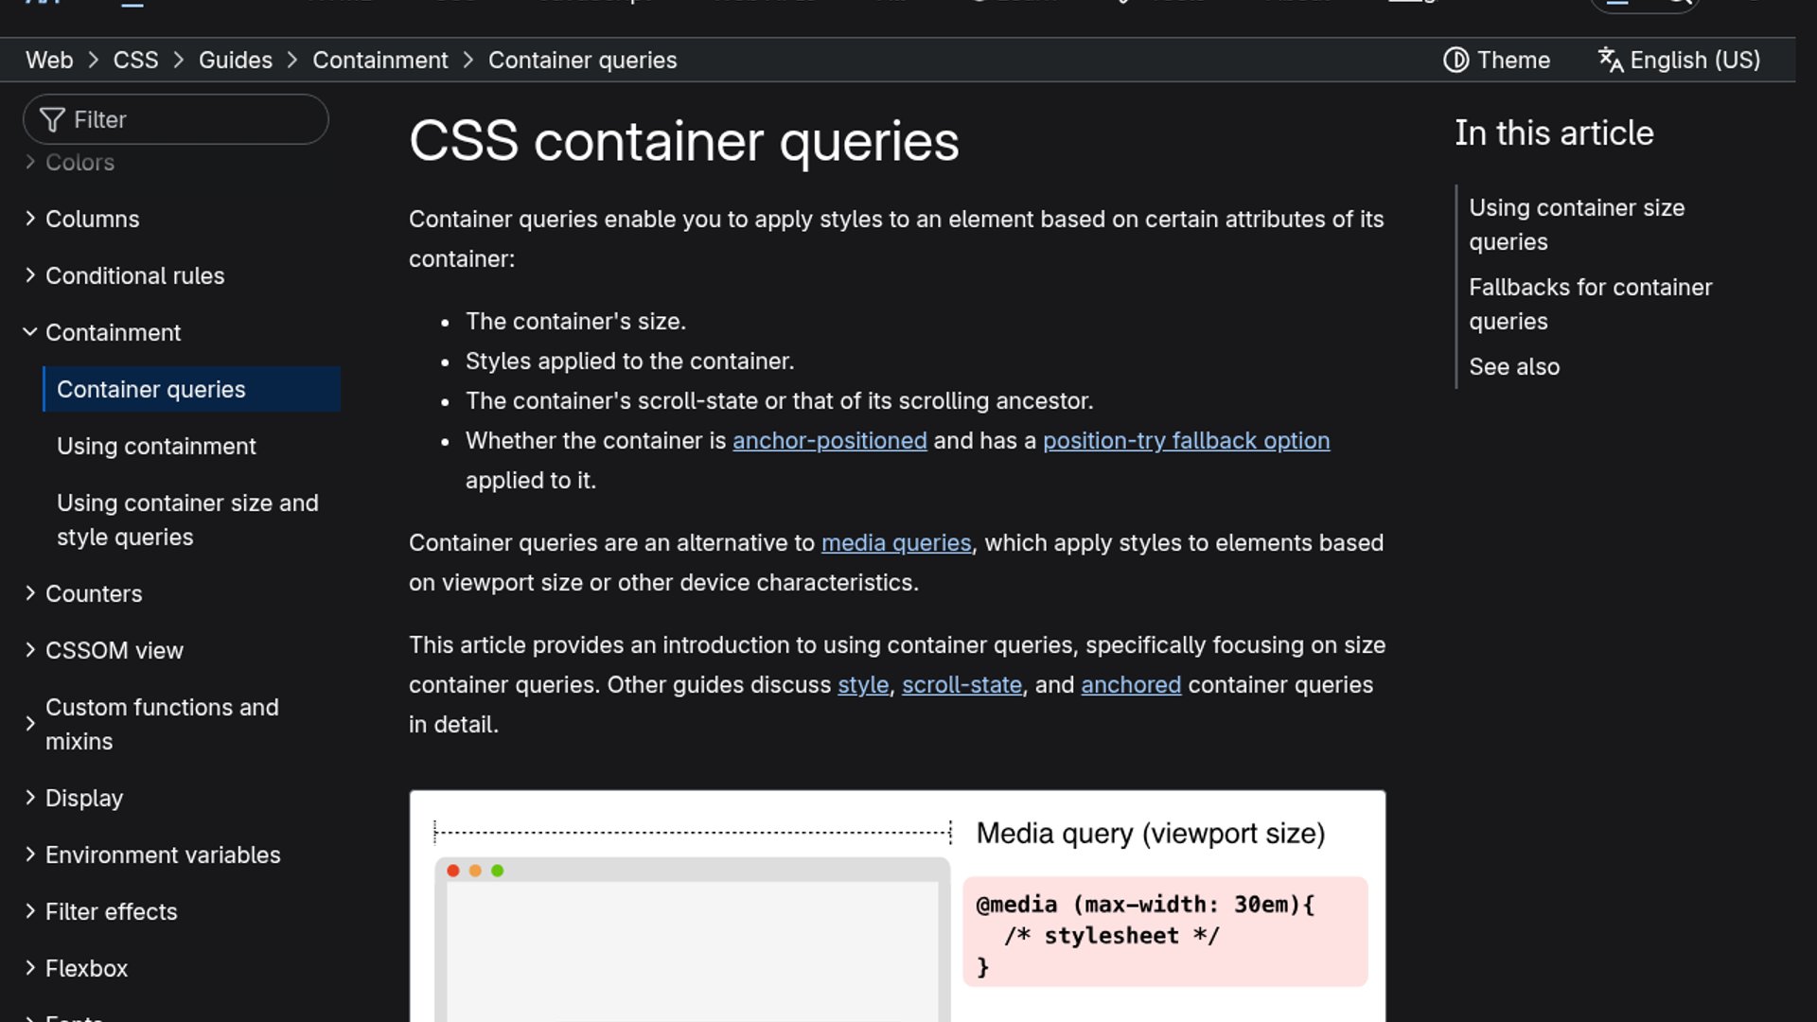The image size is (1817, 1022).
Task: Go to Guides in the breadcrumb
Action: [235, 61]
